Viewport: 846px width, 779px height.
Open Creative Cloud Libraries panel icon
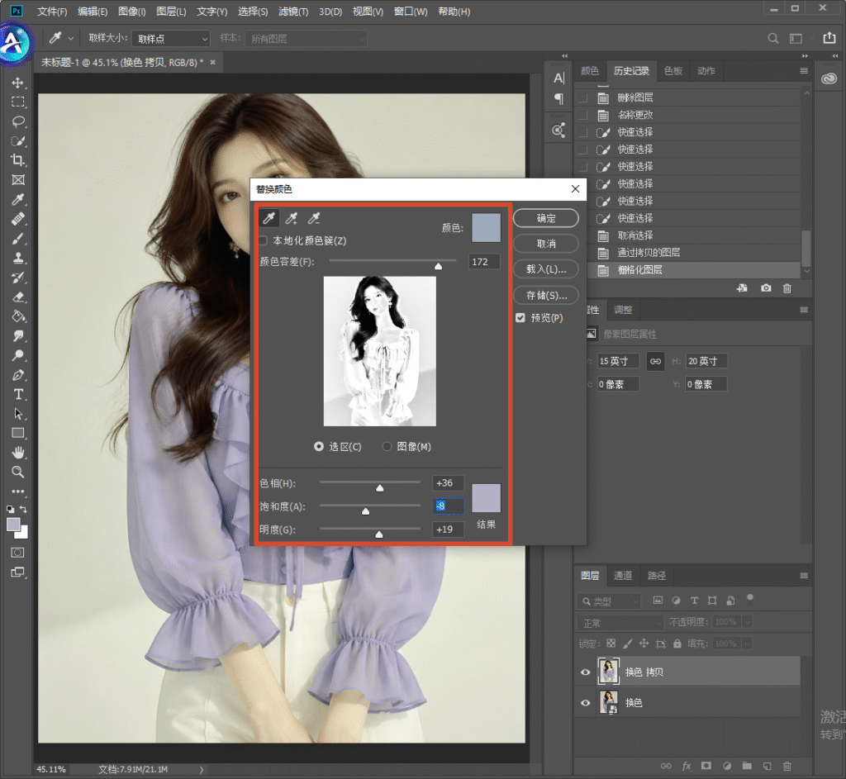(829, 78)
